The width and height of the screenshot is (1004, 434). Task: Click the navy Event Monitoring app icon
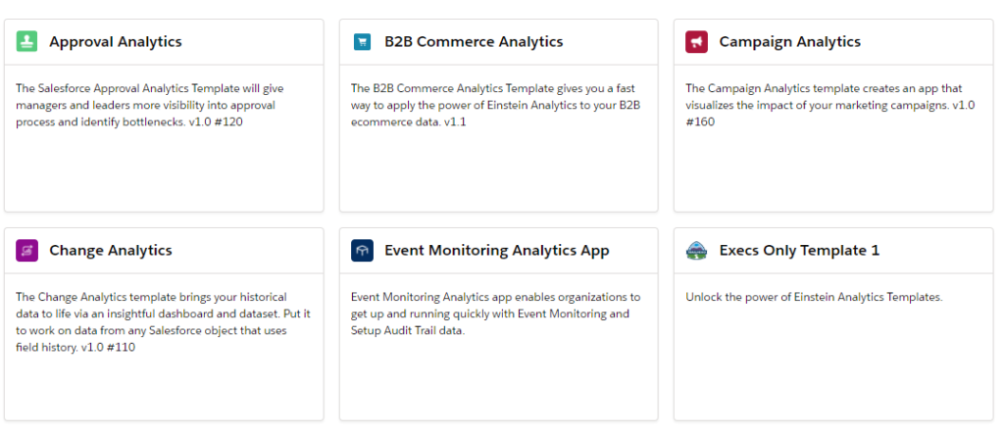click(362, 250)
